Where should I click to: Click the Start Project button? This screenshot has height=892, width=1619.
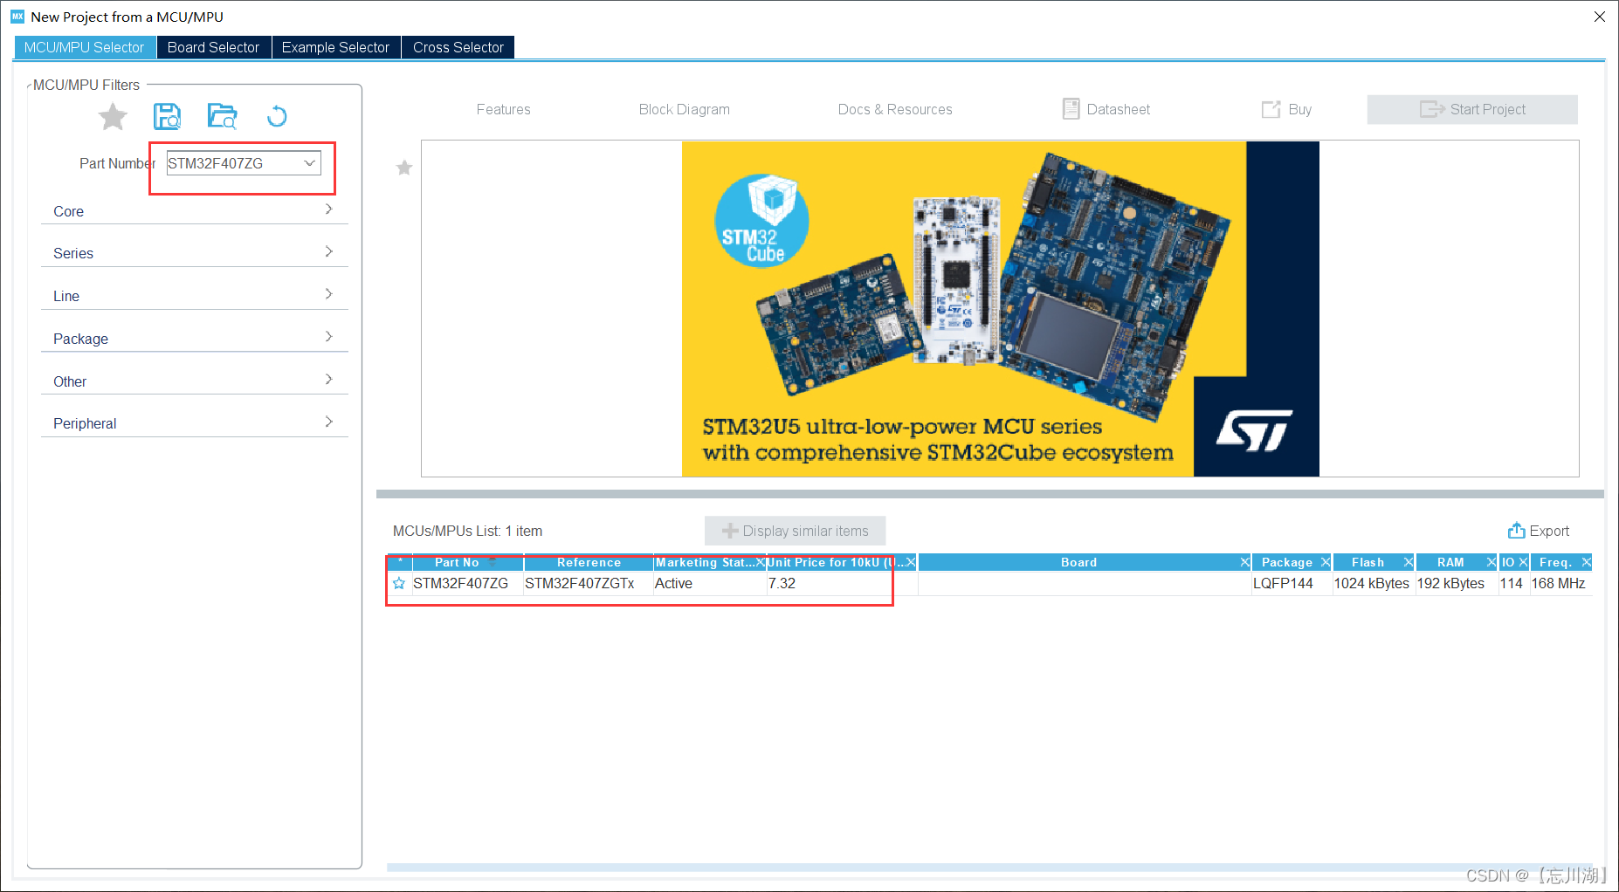point(1472,109)
